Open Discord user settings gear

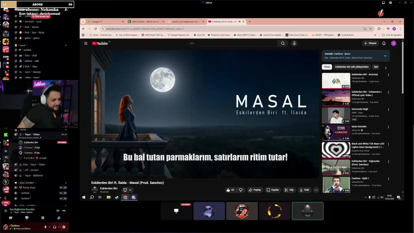pyautogui.click(x=64, y=227)
